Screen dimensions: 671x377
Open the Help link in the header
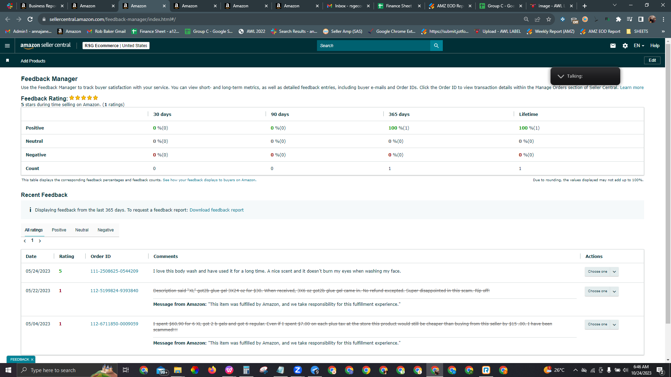tap(655, 46)
